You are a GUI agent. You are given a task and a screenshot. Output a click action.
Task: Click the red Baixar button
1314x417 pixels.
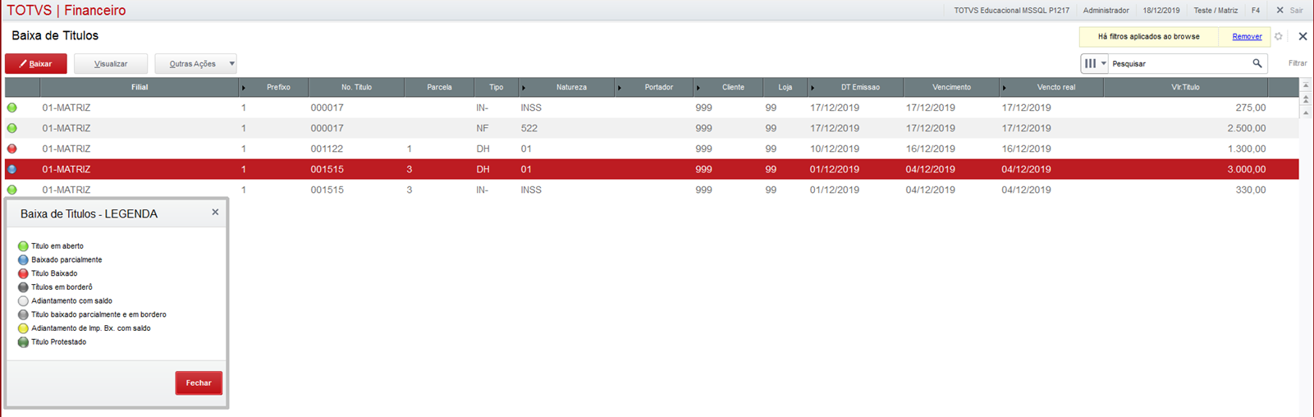point(36,63)
